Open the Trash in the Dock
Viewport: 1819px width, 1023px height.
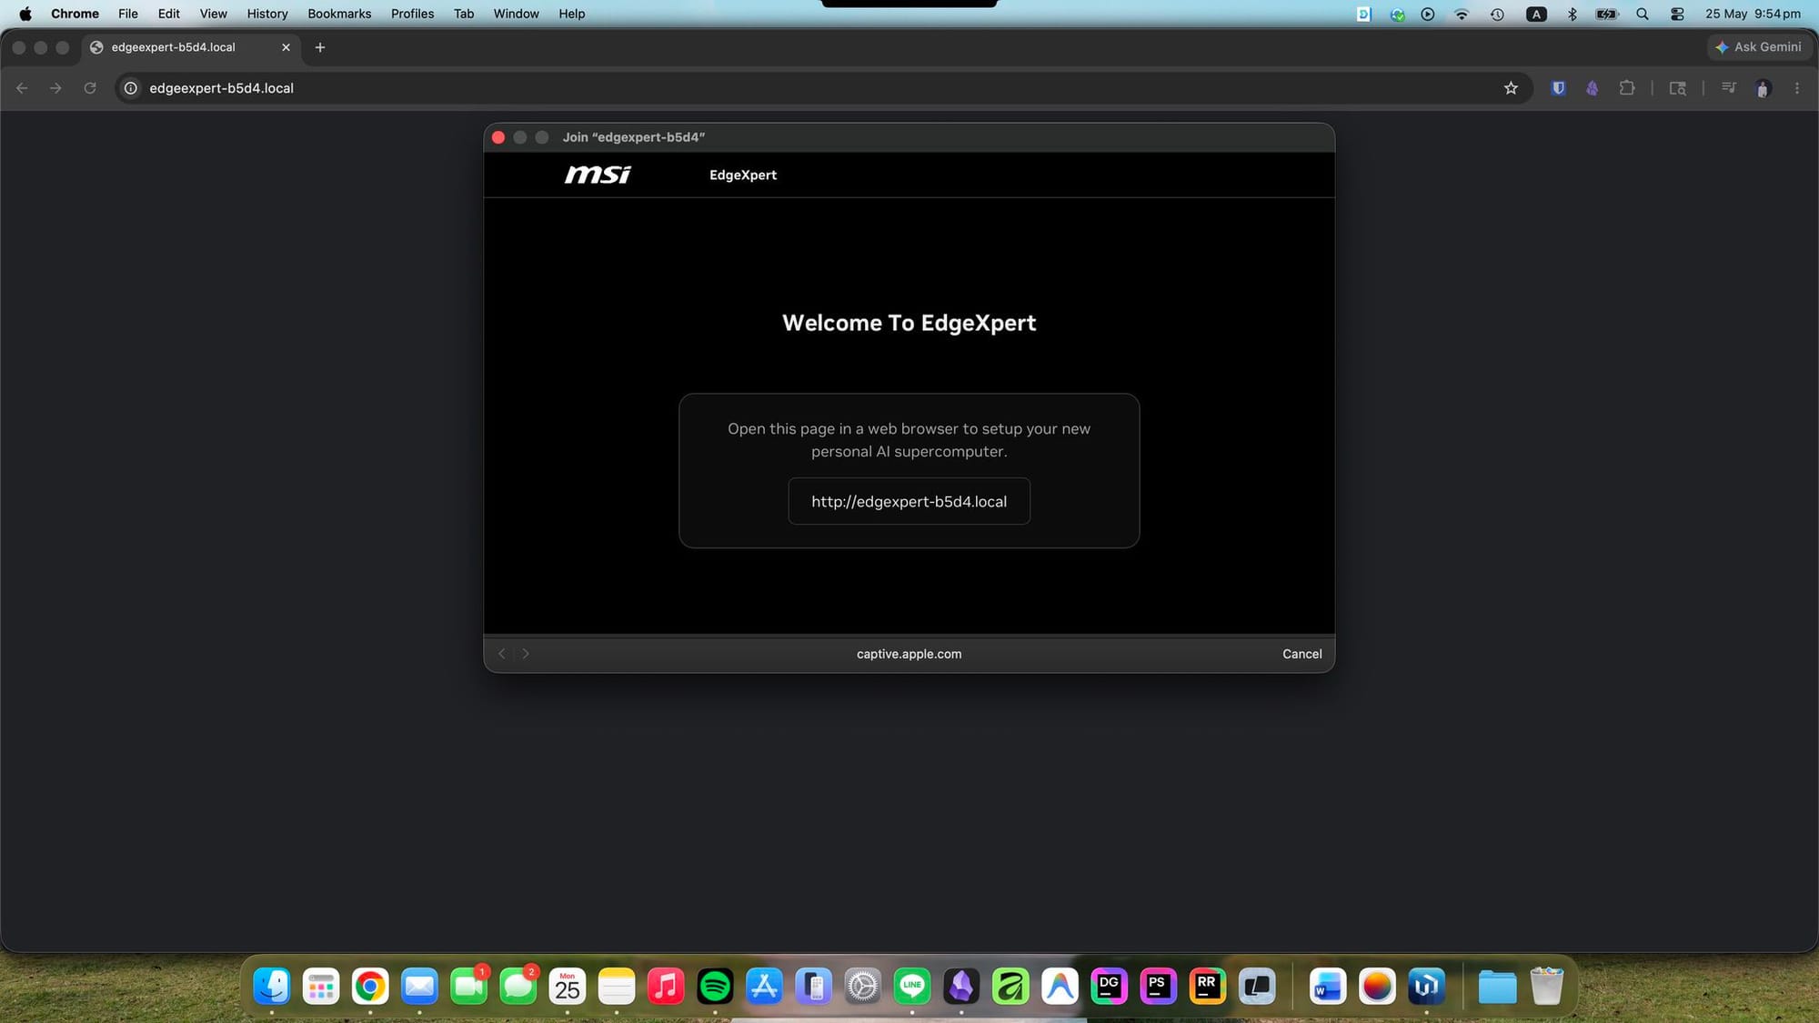[1546, 986]
